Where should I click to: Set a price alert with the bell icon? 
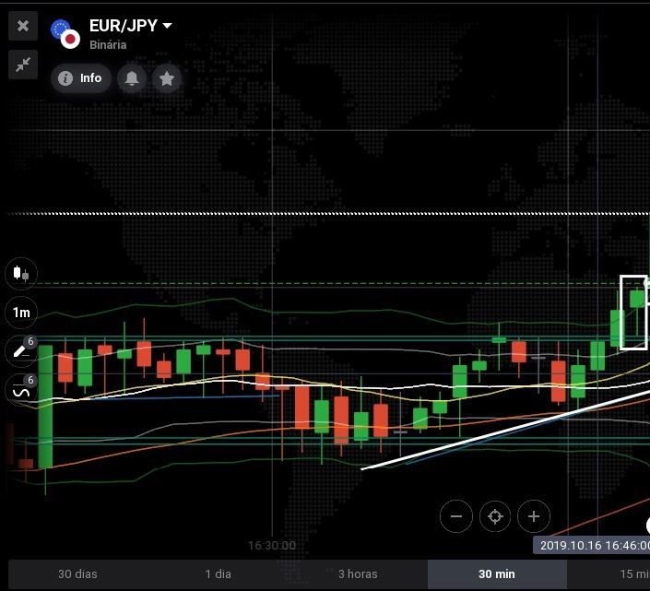(132, 78)
